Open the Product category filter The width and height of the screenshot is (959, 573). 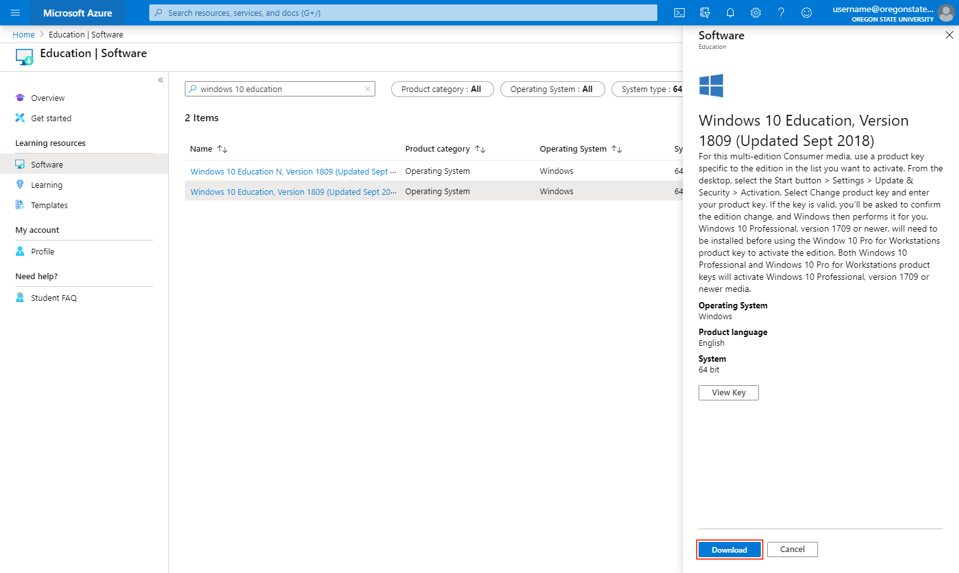(442, 89)
